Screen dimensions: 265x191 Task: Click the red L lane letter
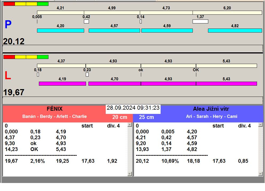[8, 76]
